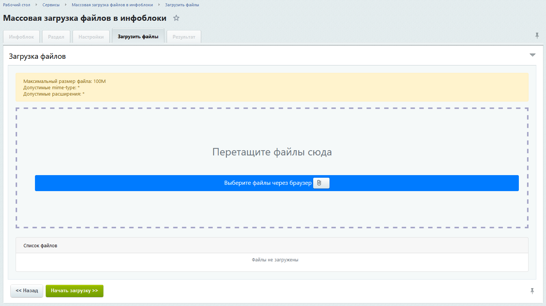Click the Начать загрузку button
This screenshot has width=546, height=306.
(x=74, y=291)
